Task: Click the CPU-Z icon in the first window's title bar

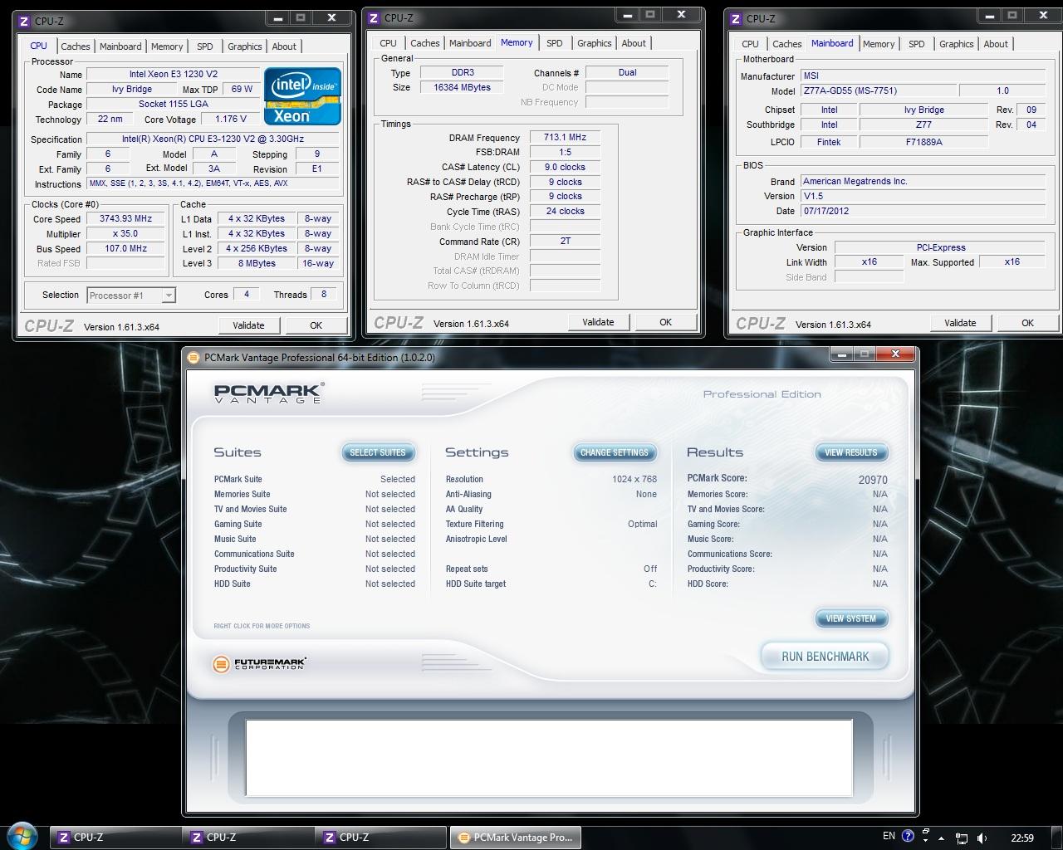Action: tap(25, 20)
